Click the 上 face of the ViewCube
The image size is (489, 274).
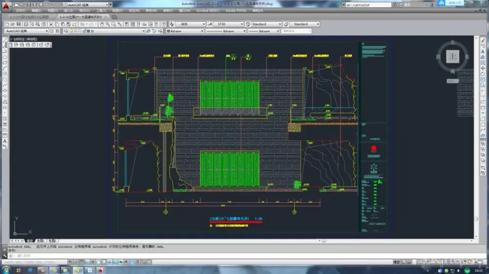click(452, 57)
